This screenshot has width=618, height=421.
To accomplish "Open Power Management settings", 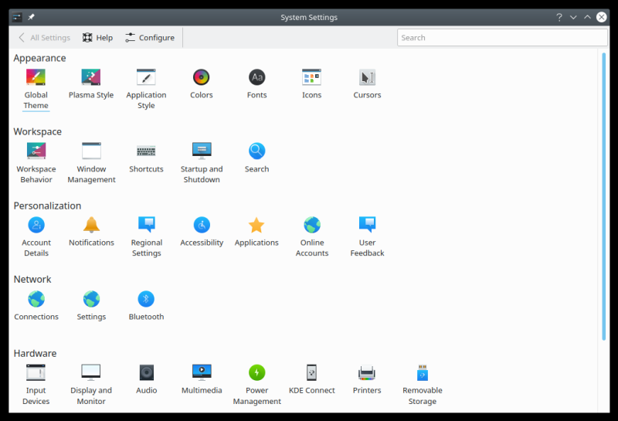I will 256,385.
